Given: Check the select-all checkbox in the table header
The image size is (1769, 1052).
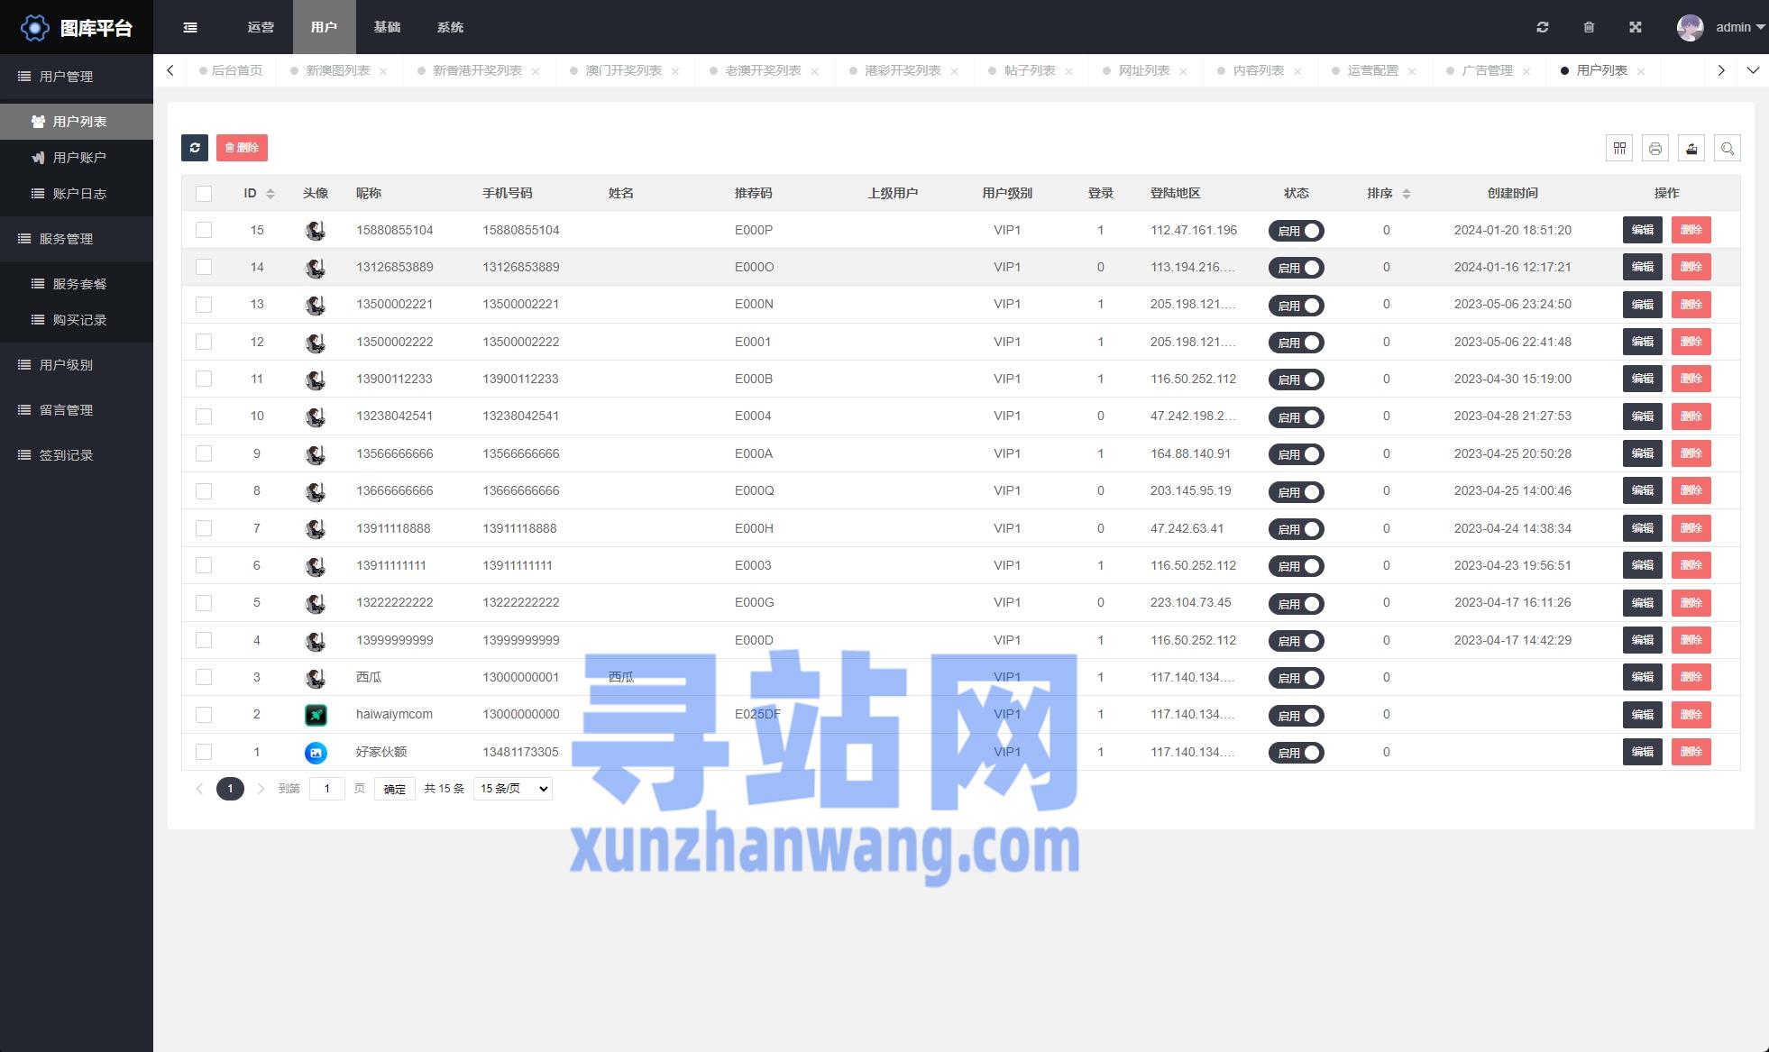Looking at the screenshot, I should pos(204,193).
